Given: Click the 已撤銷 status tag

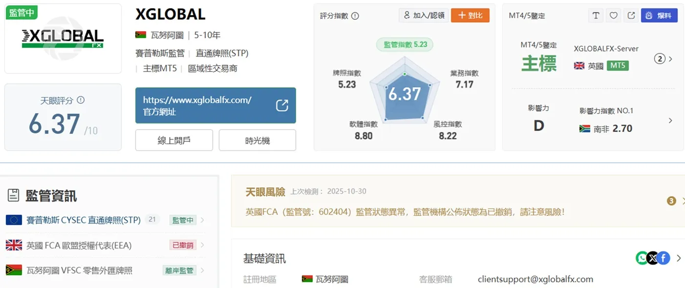Looking at the screenshot, I should coord(183,245).
